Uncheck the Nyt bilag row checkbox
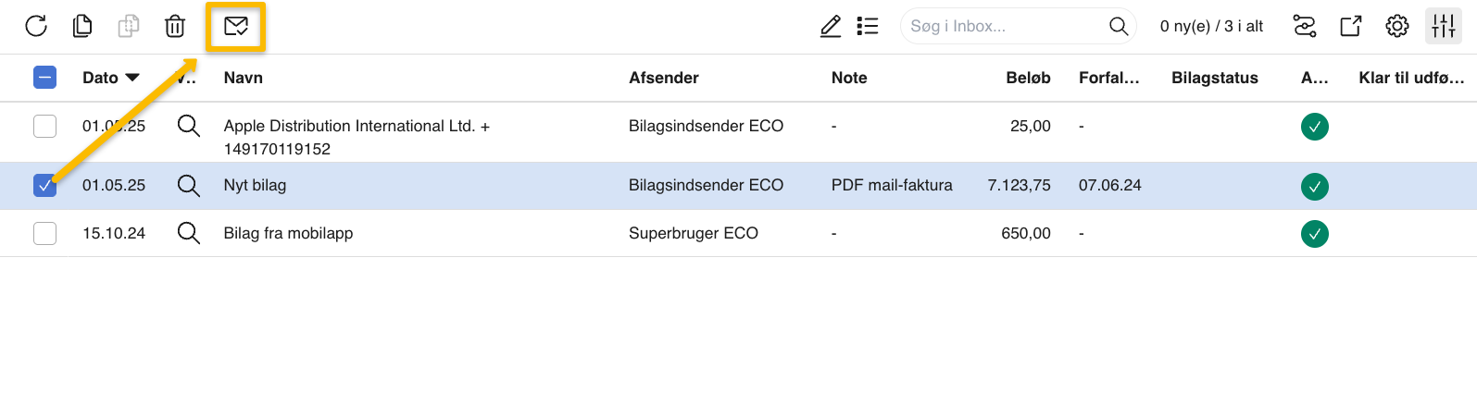This screenshot has width=1477, height=417. (x=44, y=185)
